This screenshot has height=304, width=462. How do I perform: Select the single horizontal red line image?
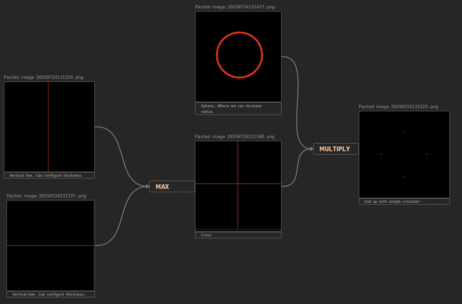pos(50,245)
